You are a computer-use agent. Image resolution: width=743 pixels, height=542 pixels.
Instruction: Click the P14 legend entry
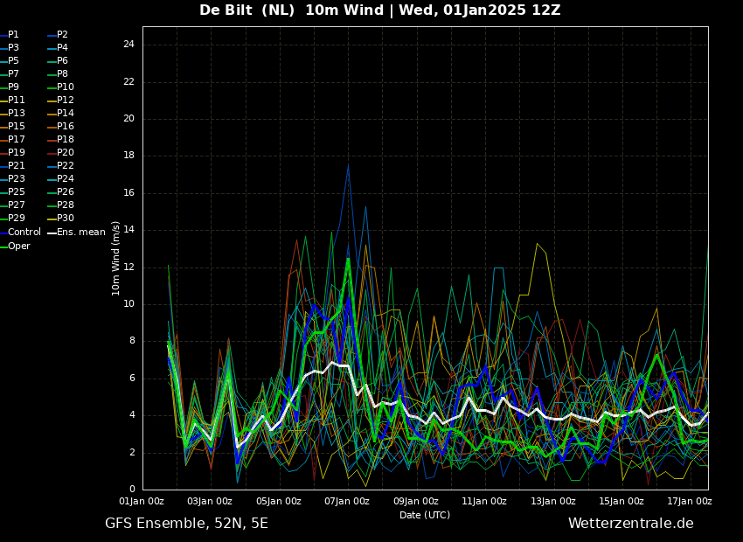pyautogui.click(x=66, y=114)
